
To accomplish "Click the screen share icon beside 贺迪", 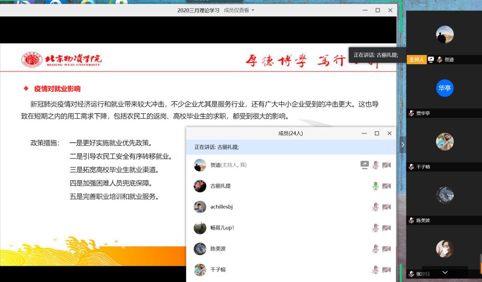I will 364,165.
